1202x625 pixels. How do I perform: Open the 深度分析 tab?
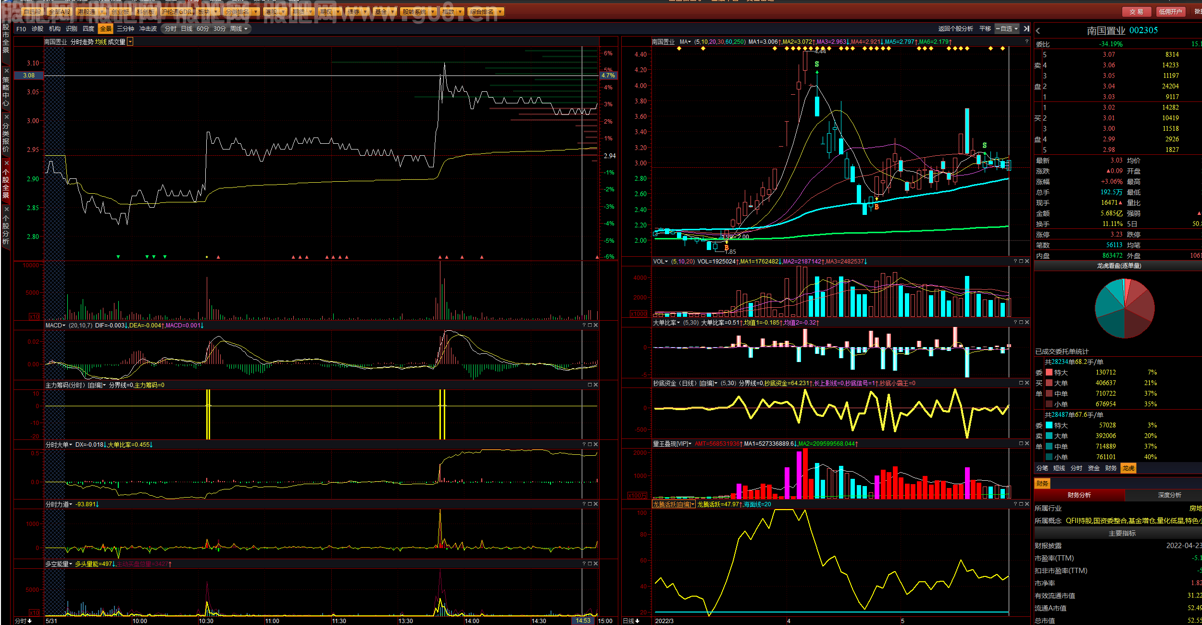point(1169,495)
